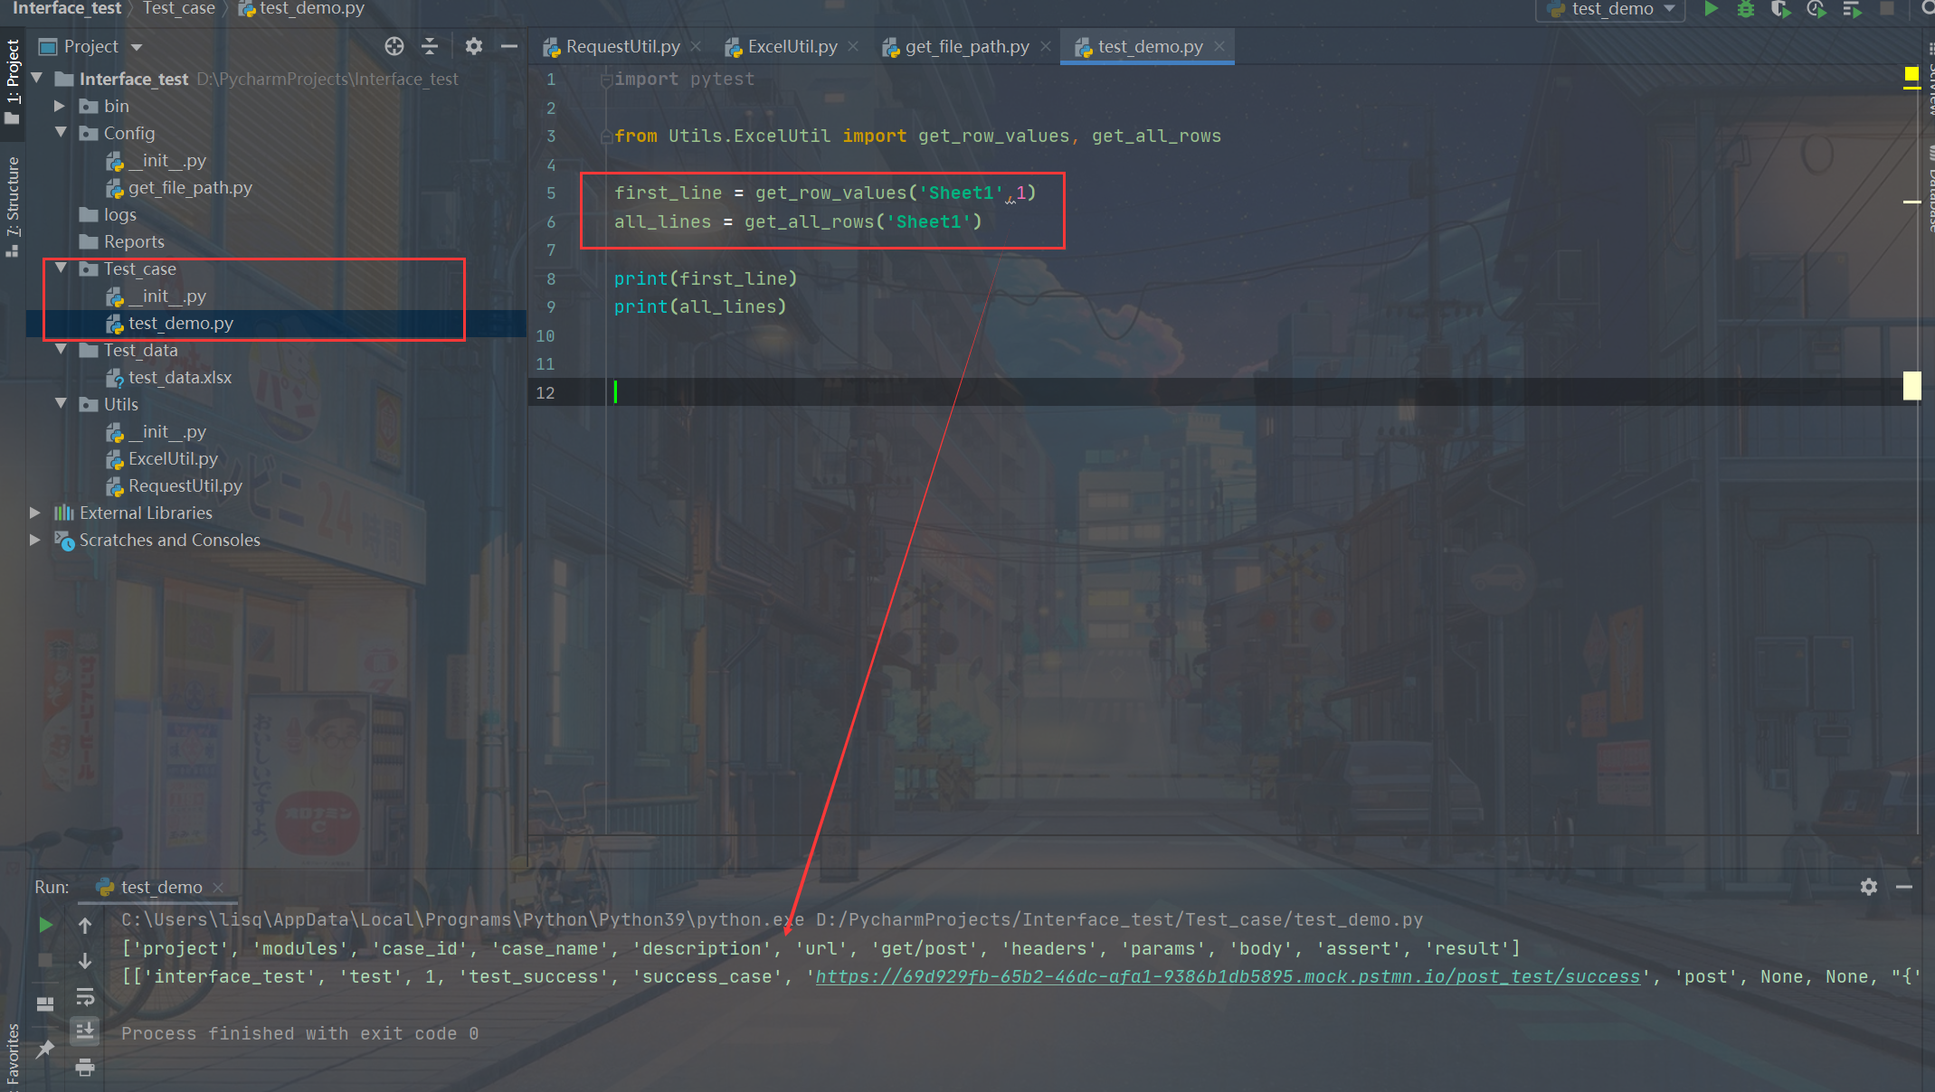
Task: Click the yellow inspection indicator square
Action: pyautogui.click(x=1911, y=74)
